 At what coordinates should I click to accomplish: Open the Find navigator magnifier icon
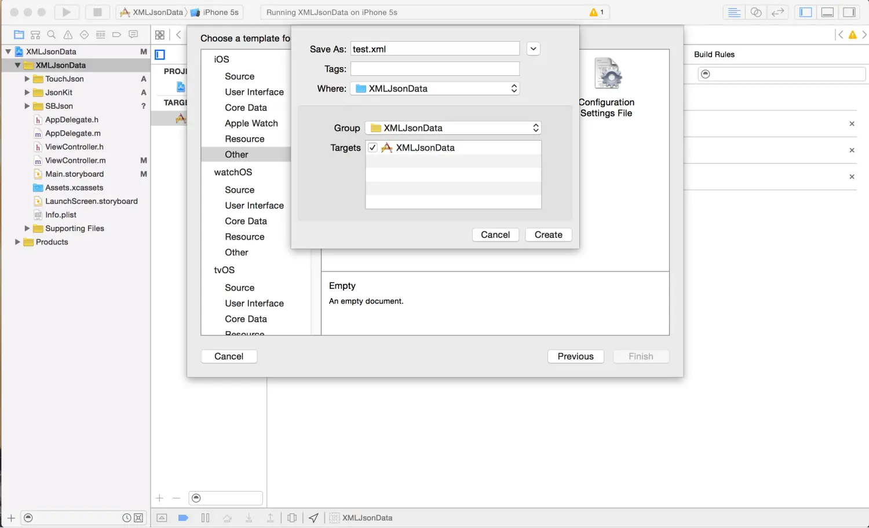(52, 35)
